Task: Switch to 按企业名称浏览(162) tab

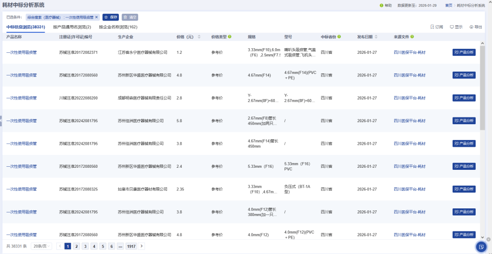Action: [118, 27]
